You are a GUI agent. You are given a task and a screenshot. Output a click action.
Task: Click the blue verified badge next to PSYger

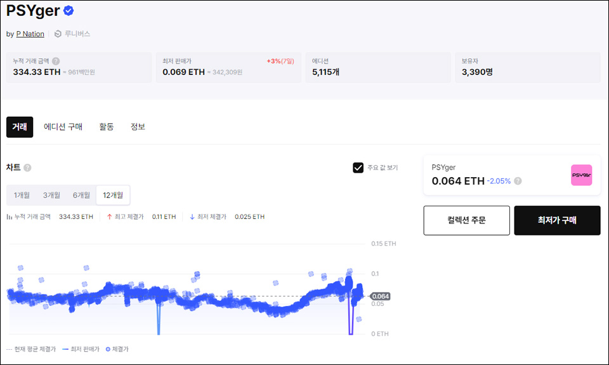tap(69, 11)
